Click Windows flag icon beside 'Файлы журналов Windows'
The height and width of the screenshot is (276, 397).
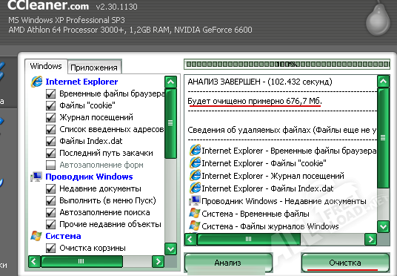coord(195,226)
